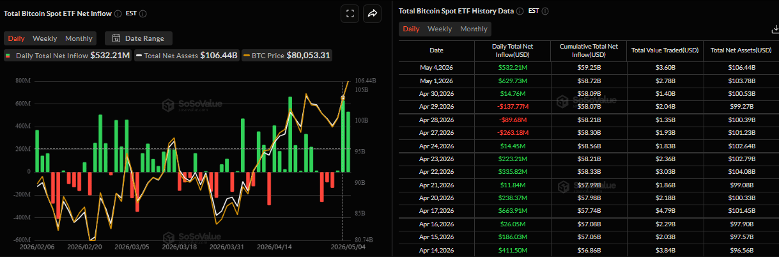Download the history data table
The image size is (779, 257).
click(775, 29)
